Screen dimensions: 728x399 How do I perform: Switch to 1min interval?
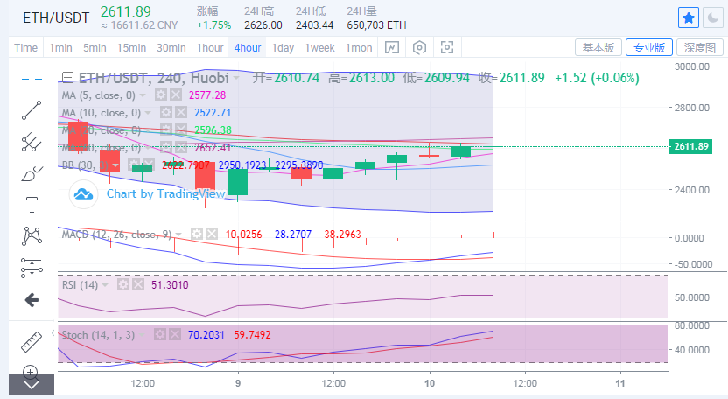pyautogui.click(x=61, y=48)
